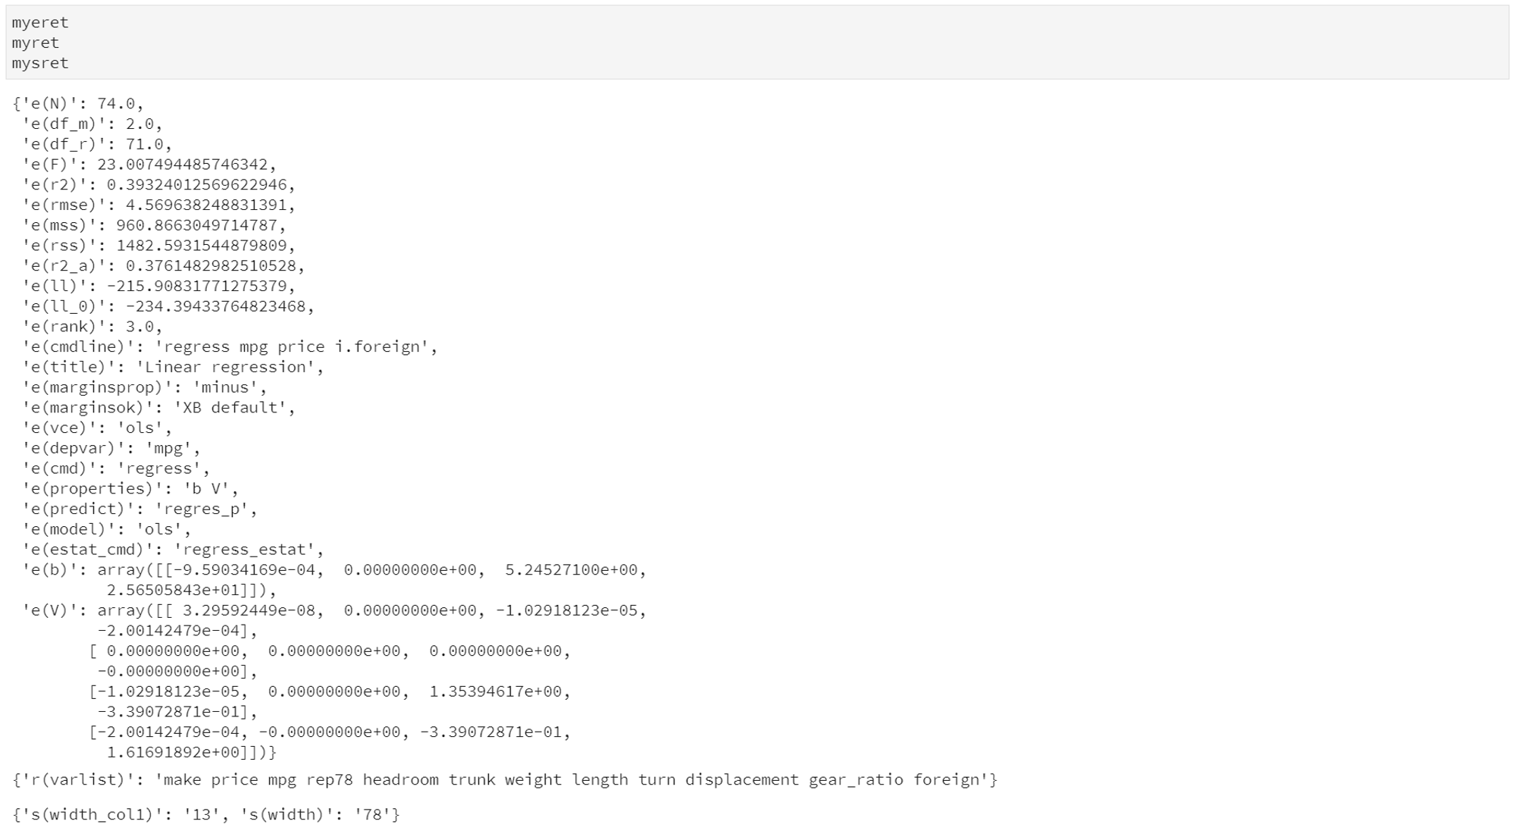1516x840 pixels.
Task: Click the 'e(marginsok)' 'XB default' line
Action: click(158, 408)
